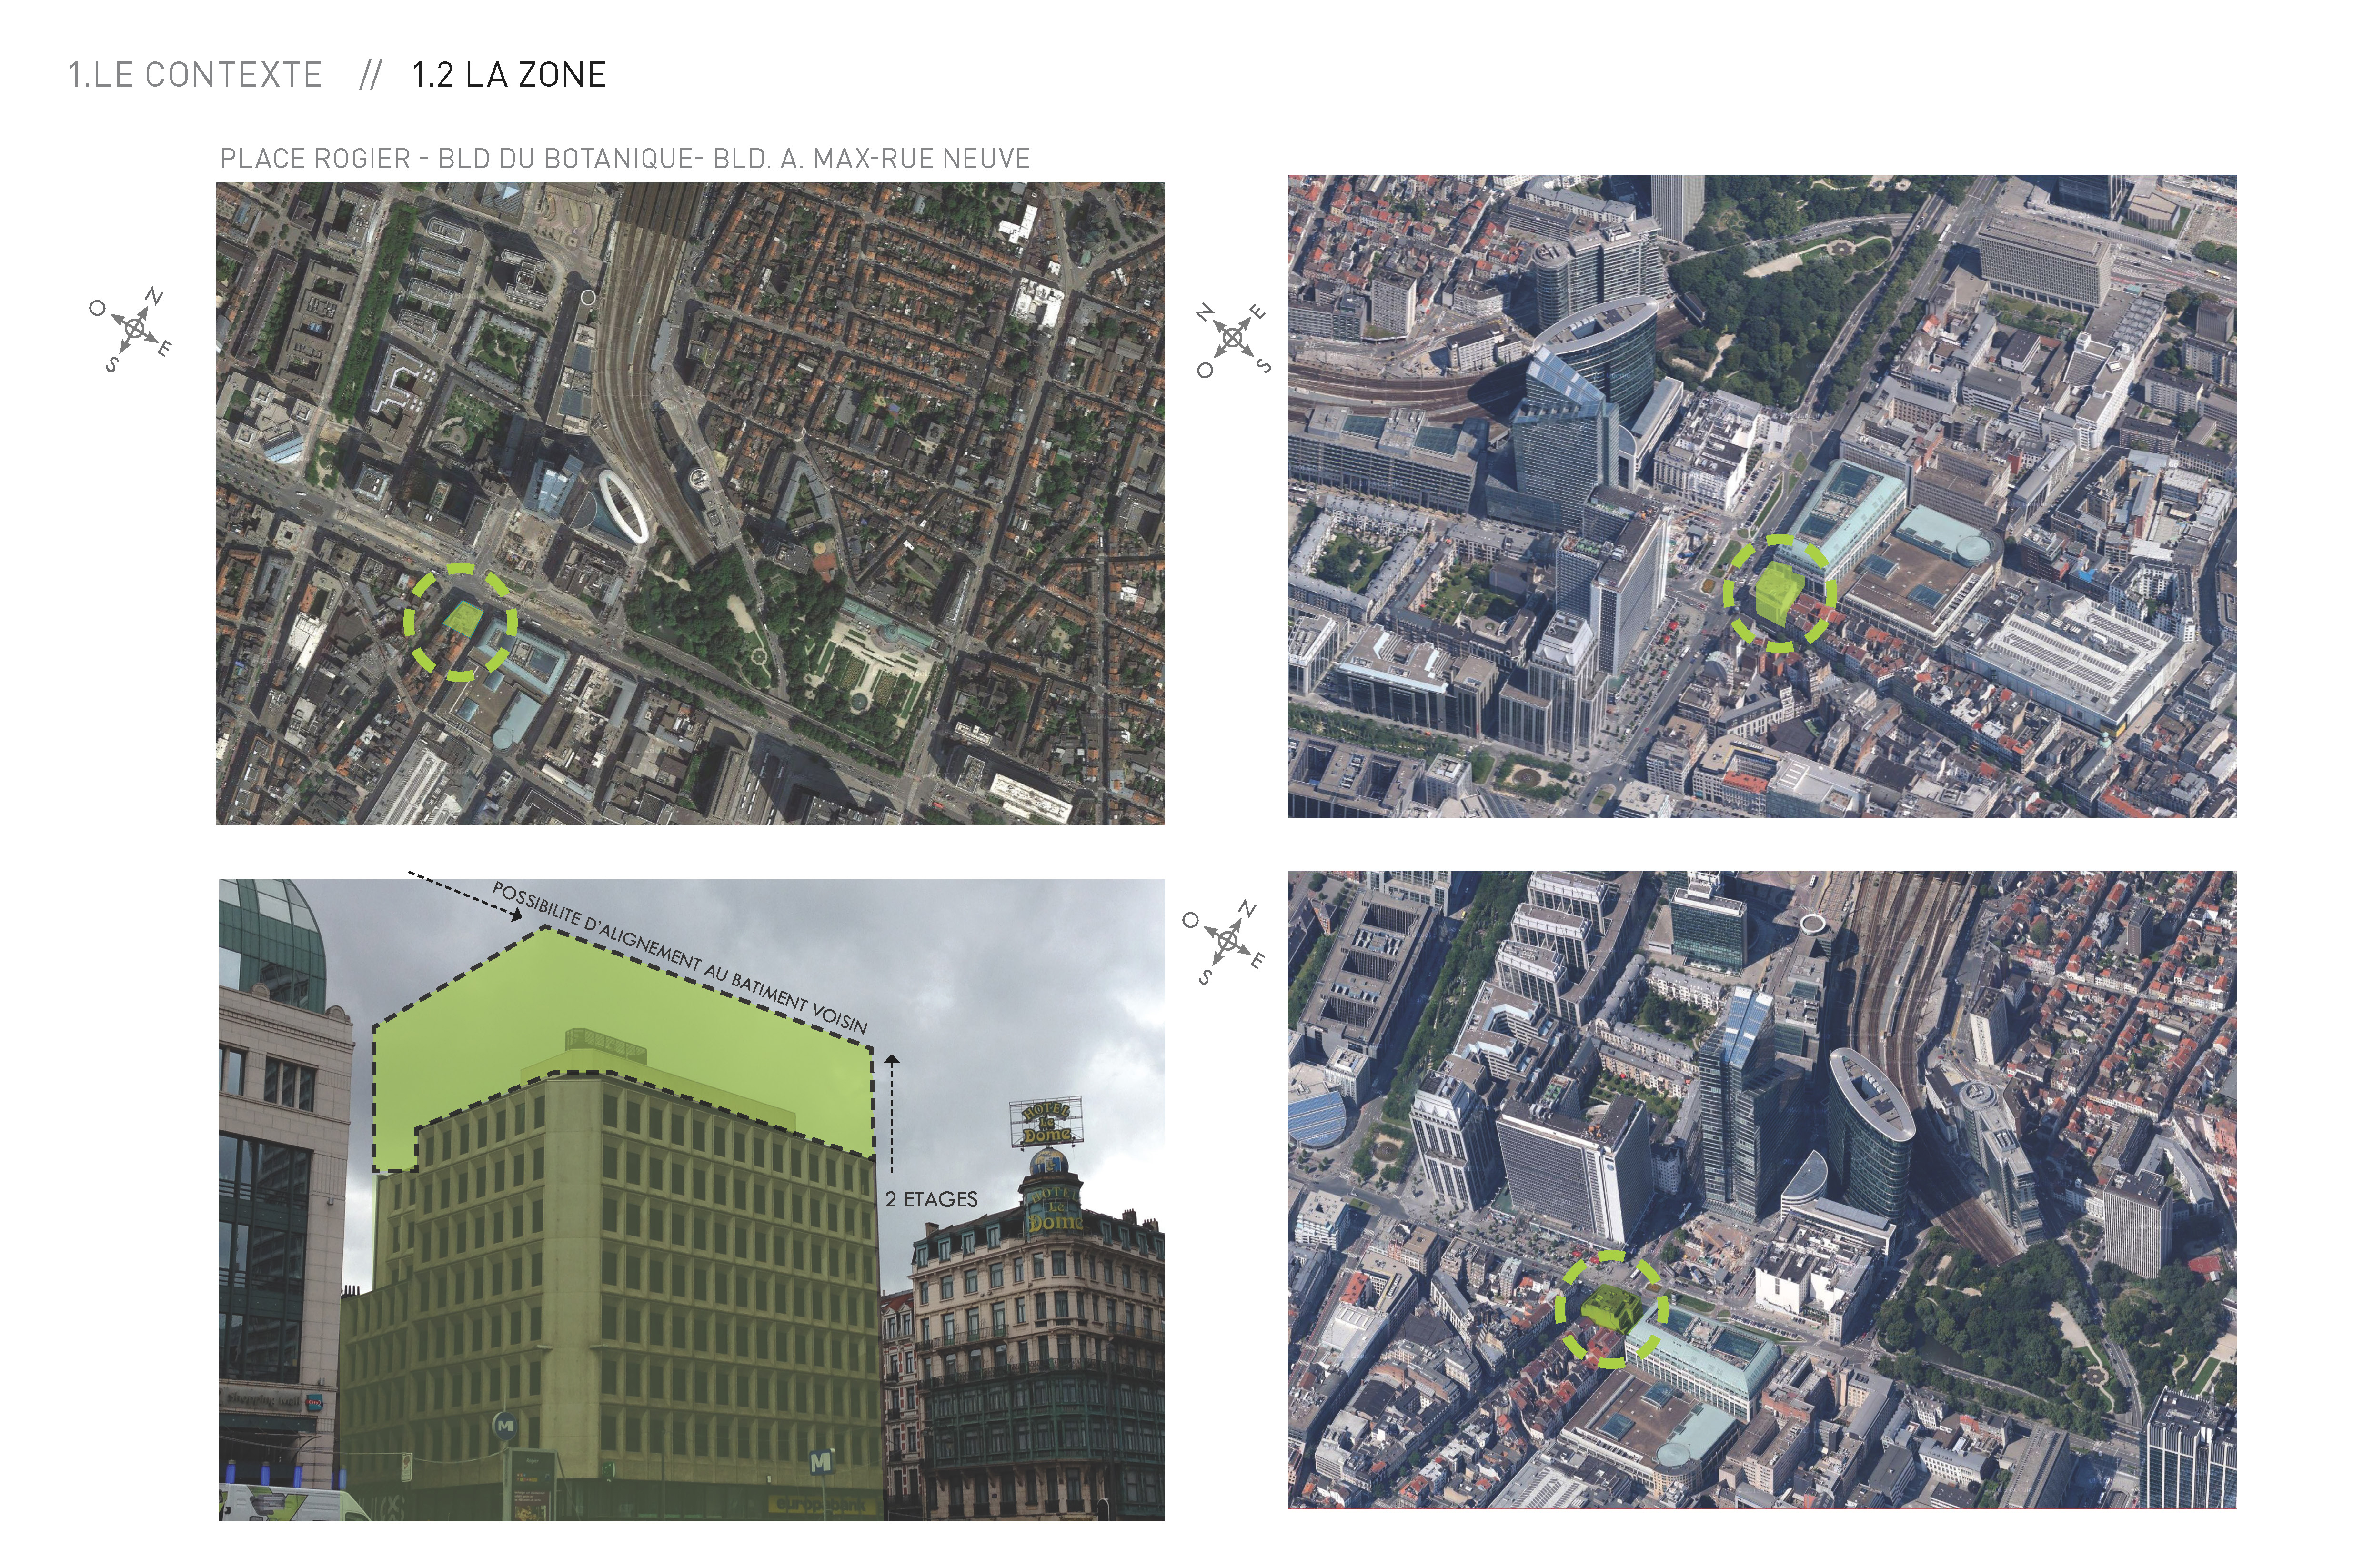Click the 1.LE CONTEXTE heading

tap(196, 75)
